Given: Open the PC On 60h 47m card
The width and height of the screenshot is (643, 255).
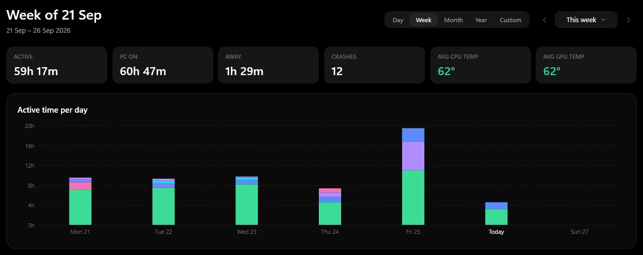Looking at the screenshot, I should click(163, 65).
